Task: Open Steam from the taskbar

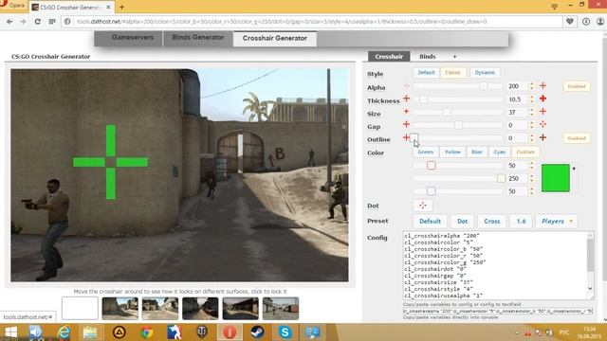Action: tap(257, 332)
